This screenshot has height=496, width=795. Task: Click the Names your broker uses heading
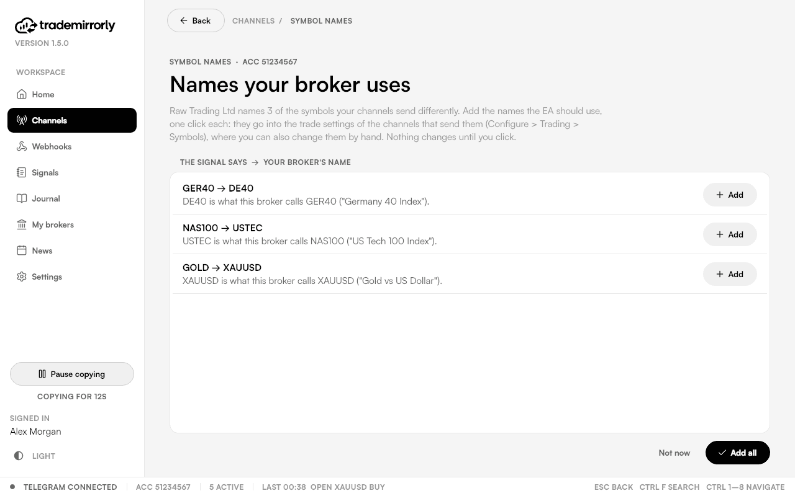coord(290,84)
